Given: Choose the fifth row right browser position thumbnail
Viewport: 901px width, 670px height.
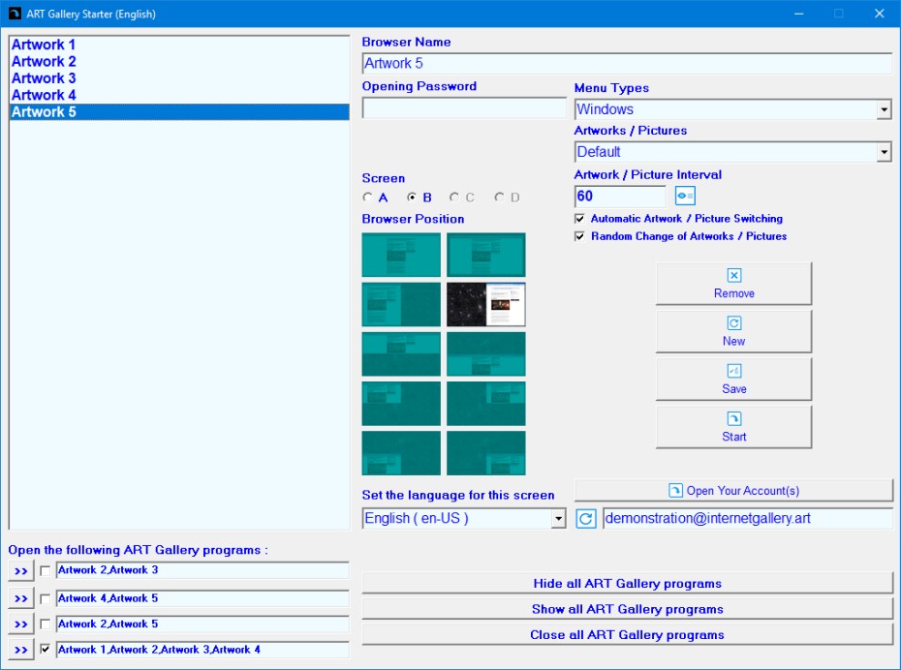Looking at the screenshot, I should [x=486, y=453].
